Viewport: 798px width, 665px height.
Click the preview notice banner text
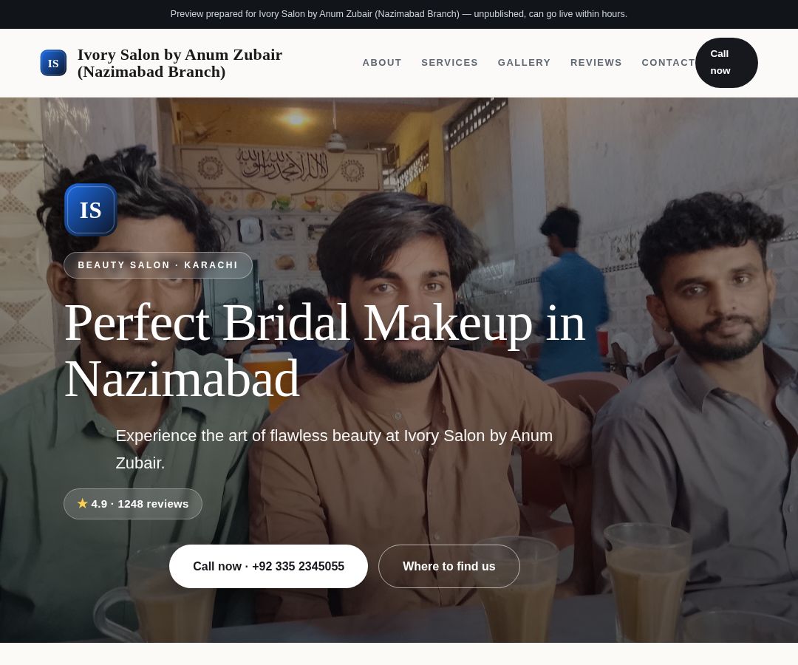(398, 14)
